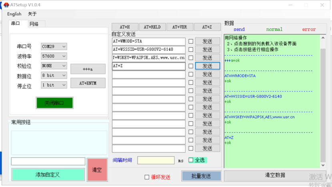Open the 关于 menu
Viewport: 332px width, 187px height.
(32, 14)
